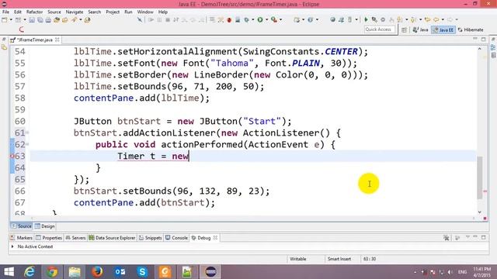Viewport: 497px width, 279px height.
Task: Click the New file toolbar icon
Action: 5,19
